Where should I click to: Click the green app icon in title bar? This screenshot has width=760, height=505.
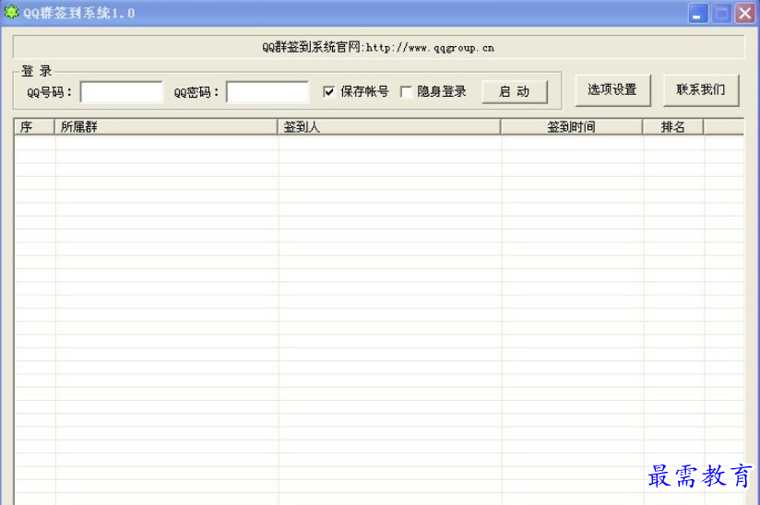(x=11, y=12)
